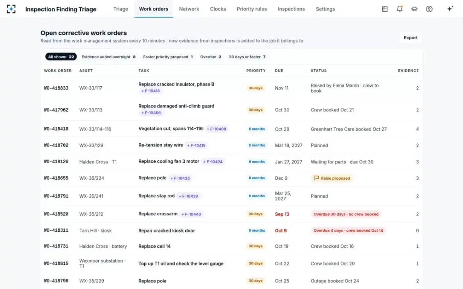This screenshot has height=289, width=463.
Task: Click the overdue due date Sep 13
Action: tap(282, 214)
